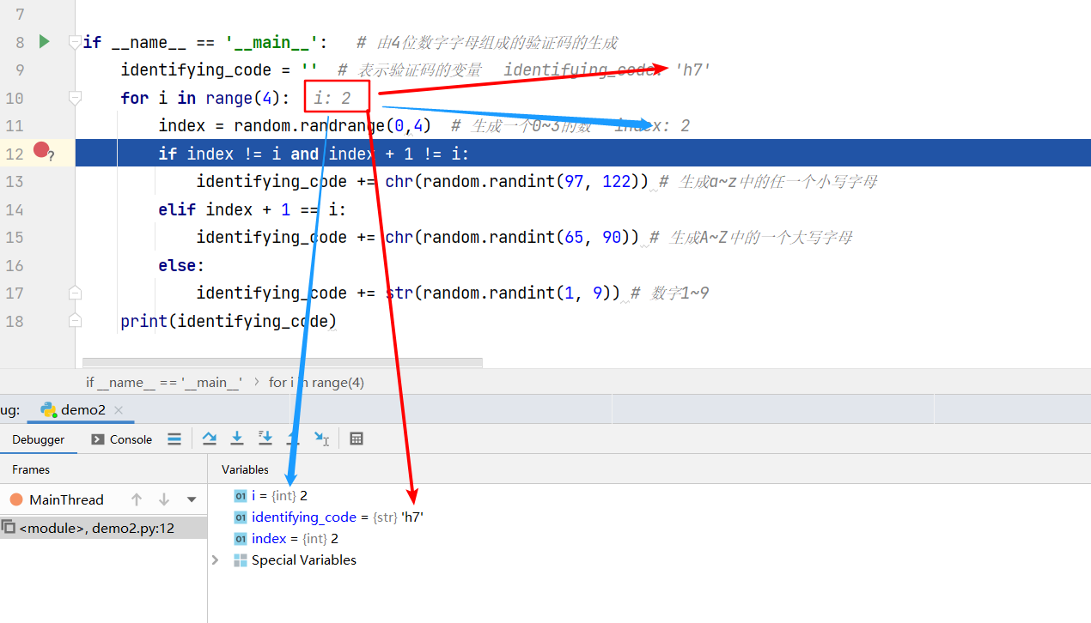The width and height of the screenshot is (1091, 623).
Task: Select the <module>, demo2.py:12 frame
Action: pyautogui.click(x=96, y=528)
